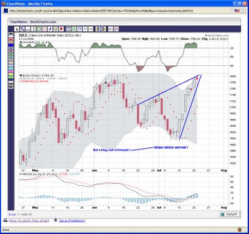Open the How to print this chart link
Image resolution: width=249 pixels, height=234 pixels.
pos(29,220)
